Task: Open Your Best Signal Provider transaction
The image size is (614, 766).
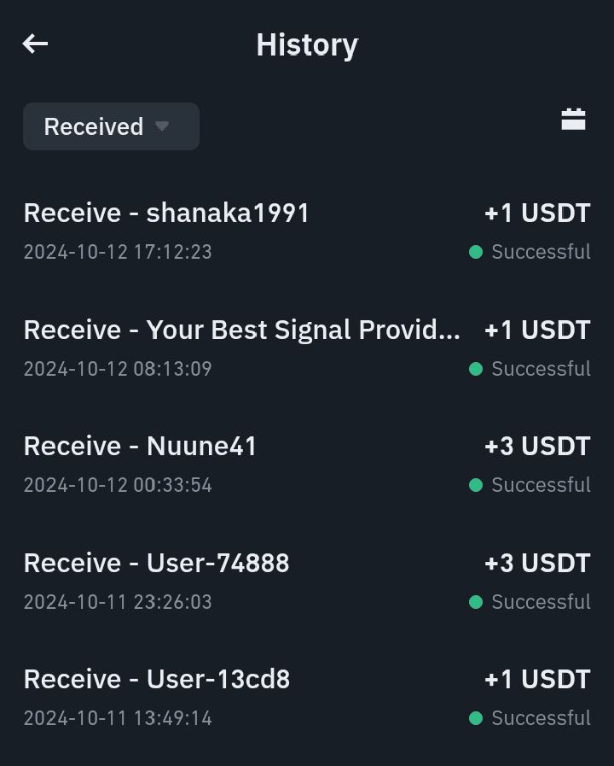Action: point(242,330)
